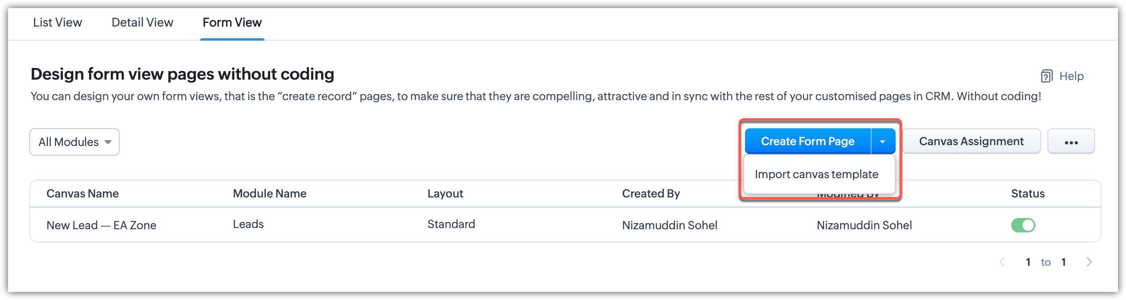Switch to the Detail View tab
This screenshot has height=300, width=1126.
click(x=142, y=23)
